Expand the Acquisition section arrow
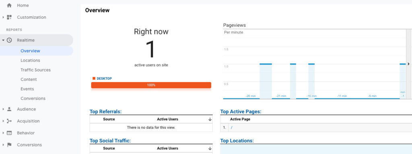412x154 pixels. click(x=3, y=121)
